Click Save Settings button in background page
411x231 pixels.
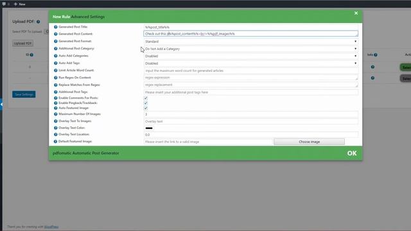[x=24, y=94]
